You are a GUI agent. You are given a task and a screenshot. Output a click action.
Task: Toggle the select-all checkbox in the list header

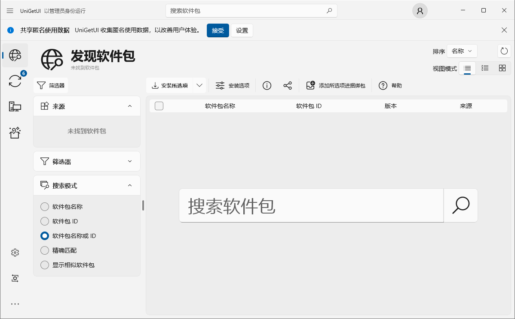click(x=159, y=106)
